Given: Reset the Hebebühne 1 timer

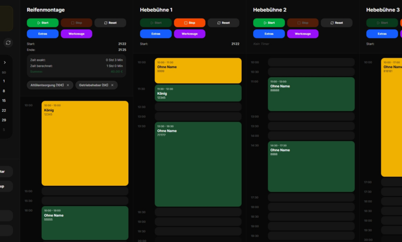Looking at the screenshot, I should click(x=223, y=23).
